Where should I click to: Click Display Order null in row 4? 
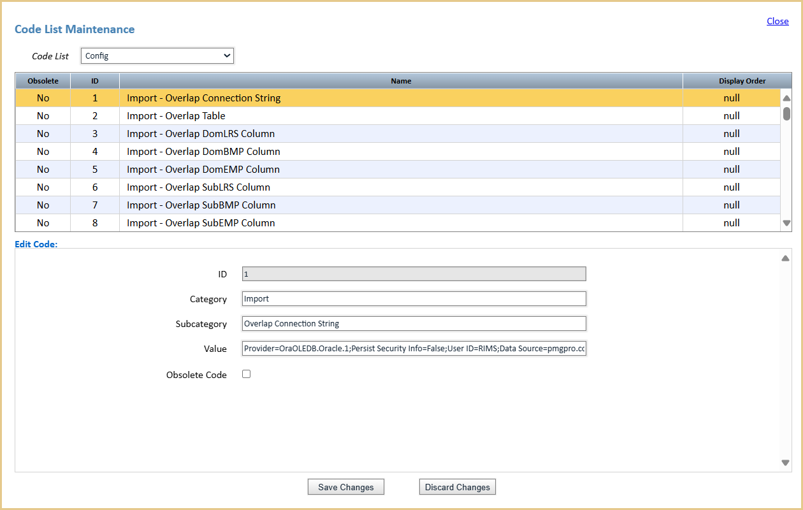[732, 152]
